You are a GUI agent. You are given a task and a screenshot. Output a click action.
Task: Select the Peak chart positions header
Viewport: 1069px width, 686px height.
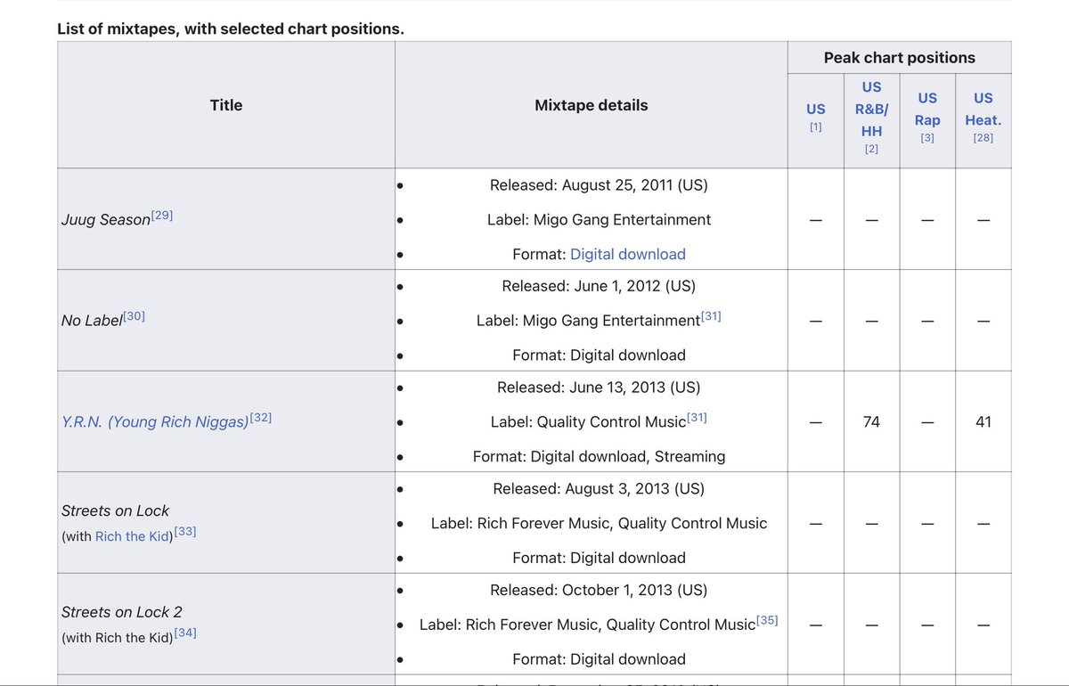pyautogui.click(x=900, y=58)
